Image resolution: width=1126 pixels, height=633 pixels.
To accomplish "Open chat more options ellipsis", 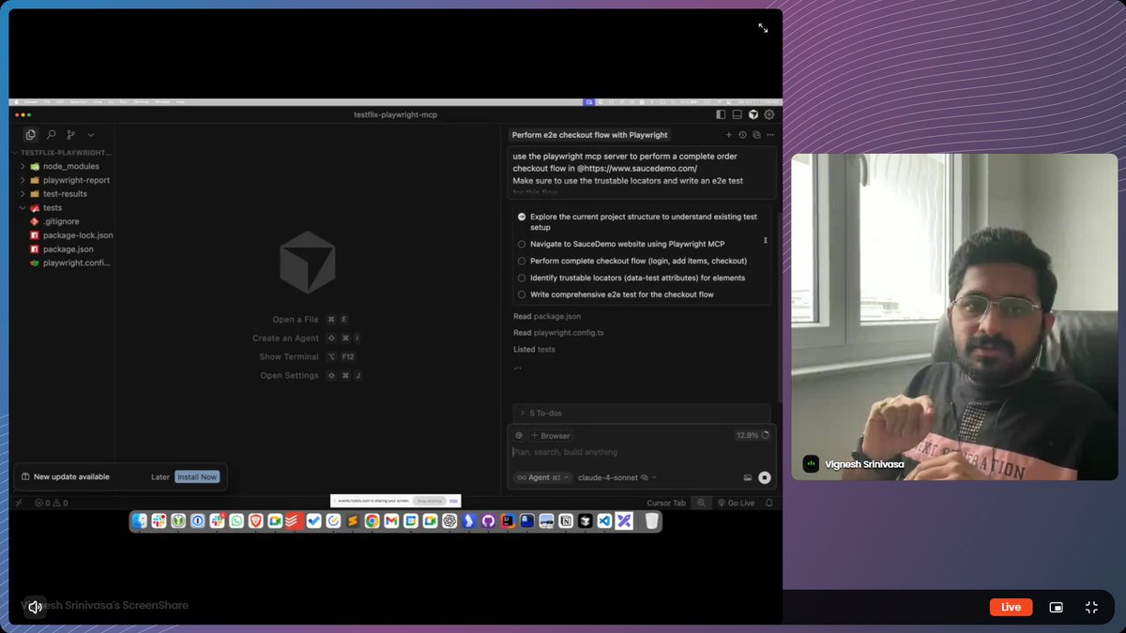I will pos(770,135).
